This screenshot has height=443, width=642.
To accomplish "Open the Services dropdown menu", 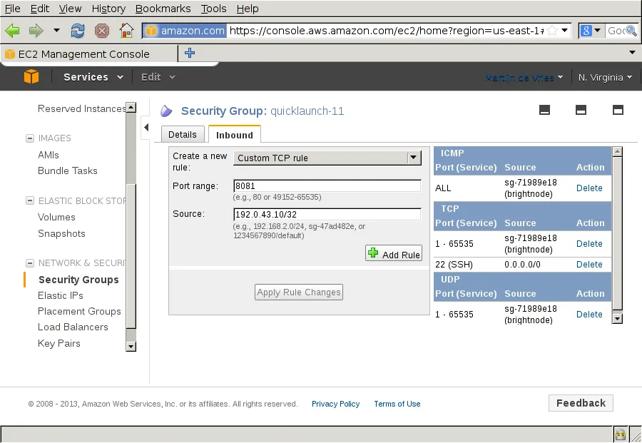I will pos(93,77).
